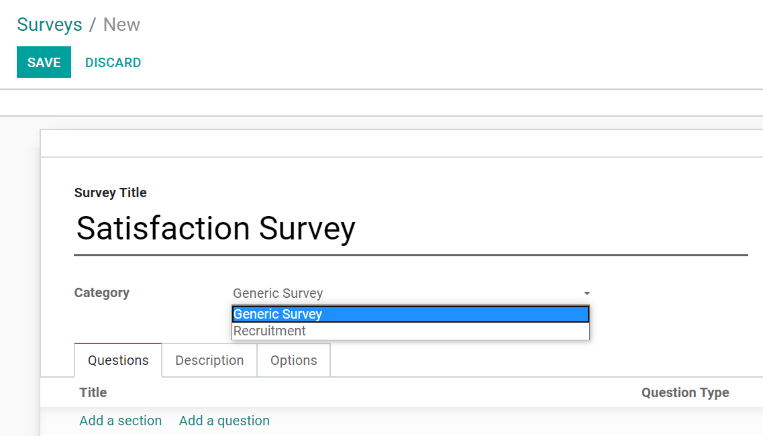Discard the new survey
This screenshot has height=436, width=763.
click(113, 62)
